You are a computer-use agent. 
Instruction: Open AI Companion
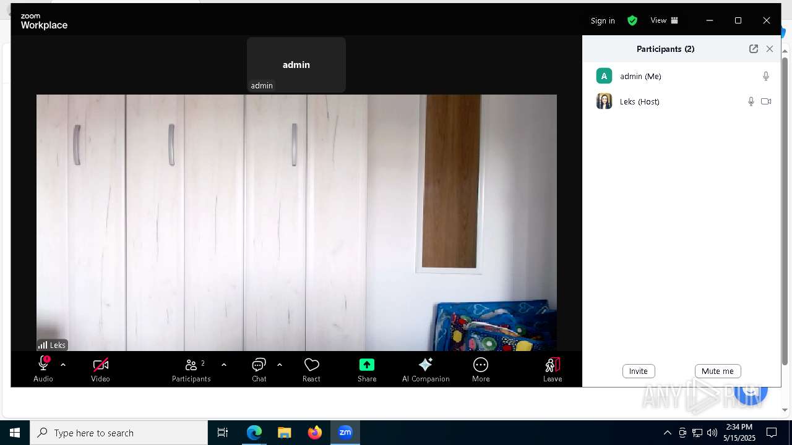coord(426,369)
